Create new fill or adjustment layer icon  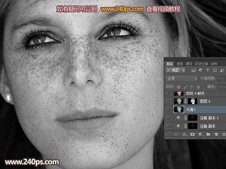point(200,134)
